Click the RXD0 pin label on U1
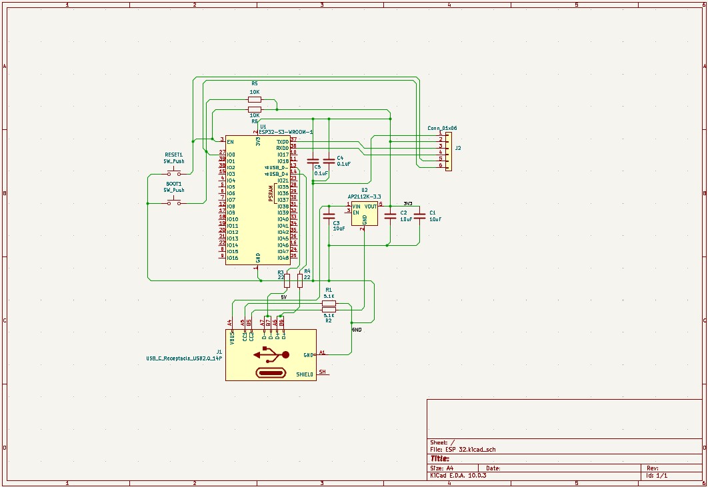The height and width of the screenshot is (487, 708). pyautogui.click(x=283, y=148)
